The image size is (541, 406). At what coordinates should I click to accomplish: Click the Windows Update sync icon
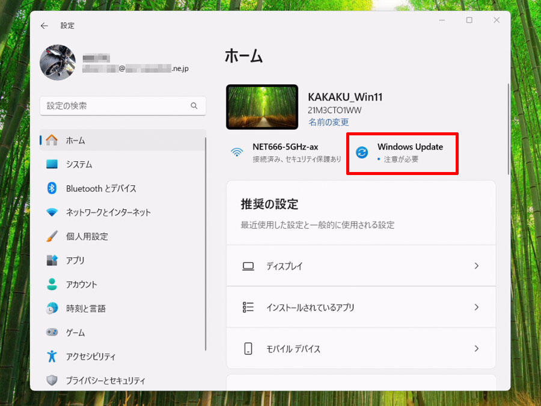click(x=362, y=152)
